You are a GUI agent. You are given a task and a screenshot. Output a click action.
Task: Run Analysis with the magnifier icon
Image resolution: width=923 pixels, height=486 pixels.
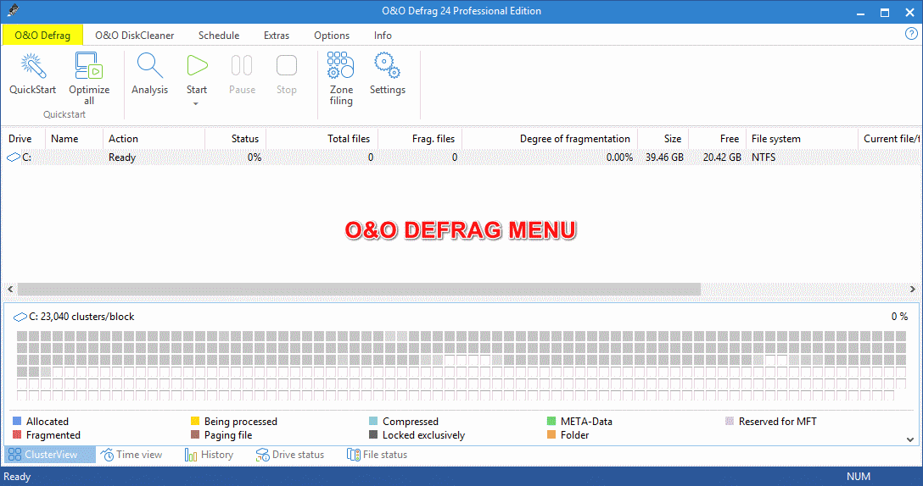[149, 66]
